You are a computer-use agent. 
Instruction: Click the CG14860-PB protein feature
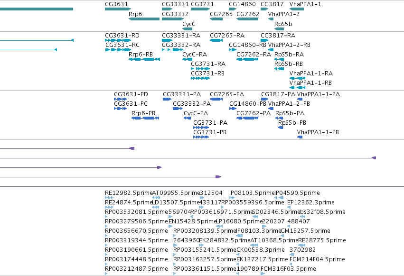tap(233, 109)
